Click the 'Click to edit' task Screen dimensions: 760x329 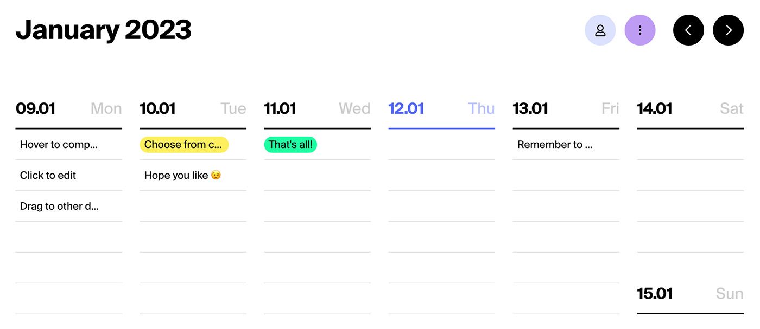(x=48, y=176)
